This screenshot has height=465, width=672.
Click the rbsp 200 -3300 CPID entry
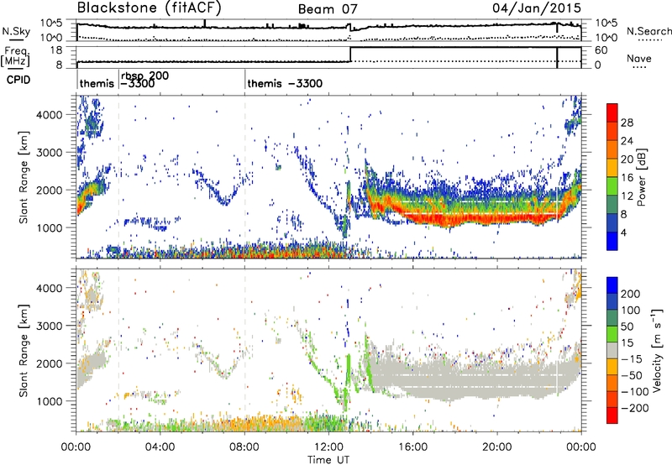pos(144,80)
